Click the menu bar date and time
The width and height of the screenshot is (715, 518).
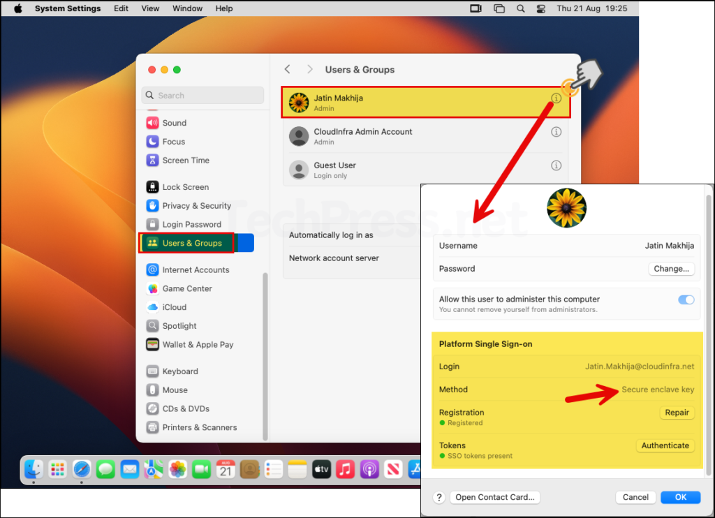(x=591, y=8)
